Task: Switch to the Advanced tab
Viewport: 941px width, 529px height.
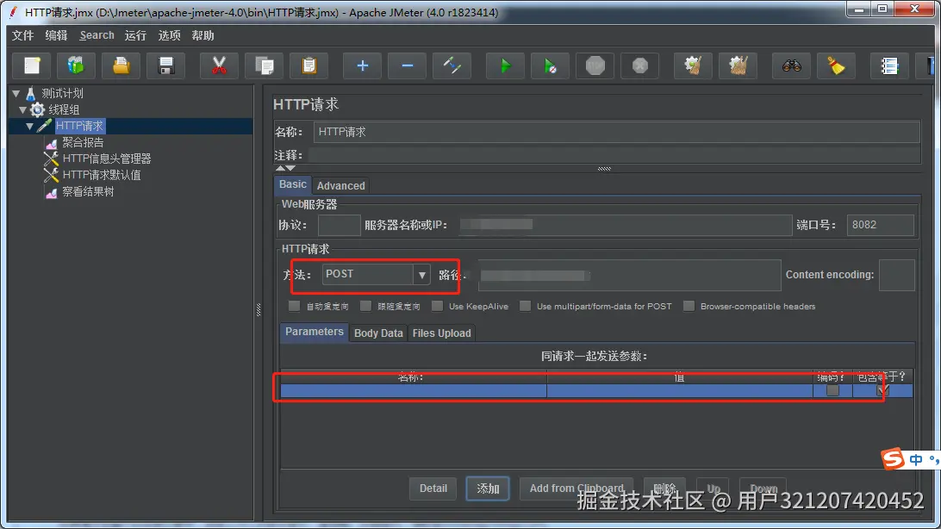Action: point(341,186)
